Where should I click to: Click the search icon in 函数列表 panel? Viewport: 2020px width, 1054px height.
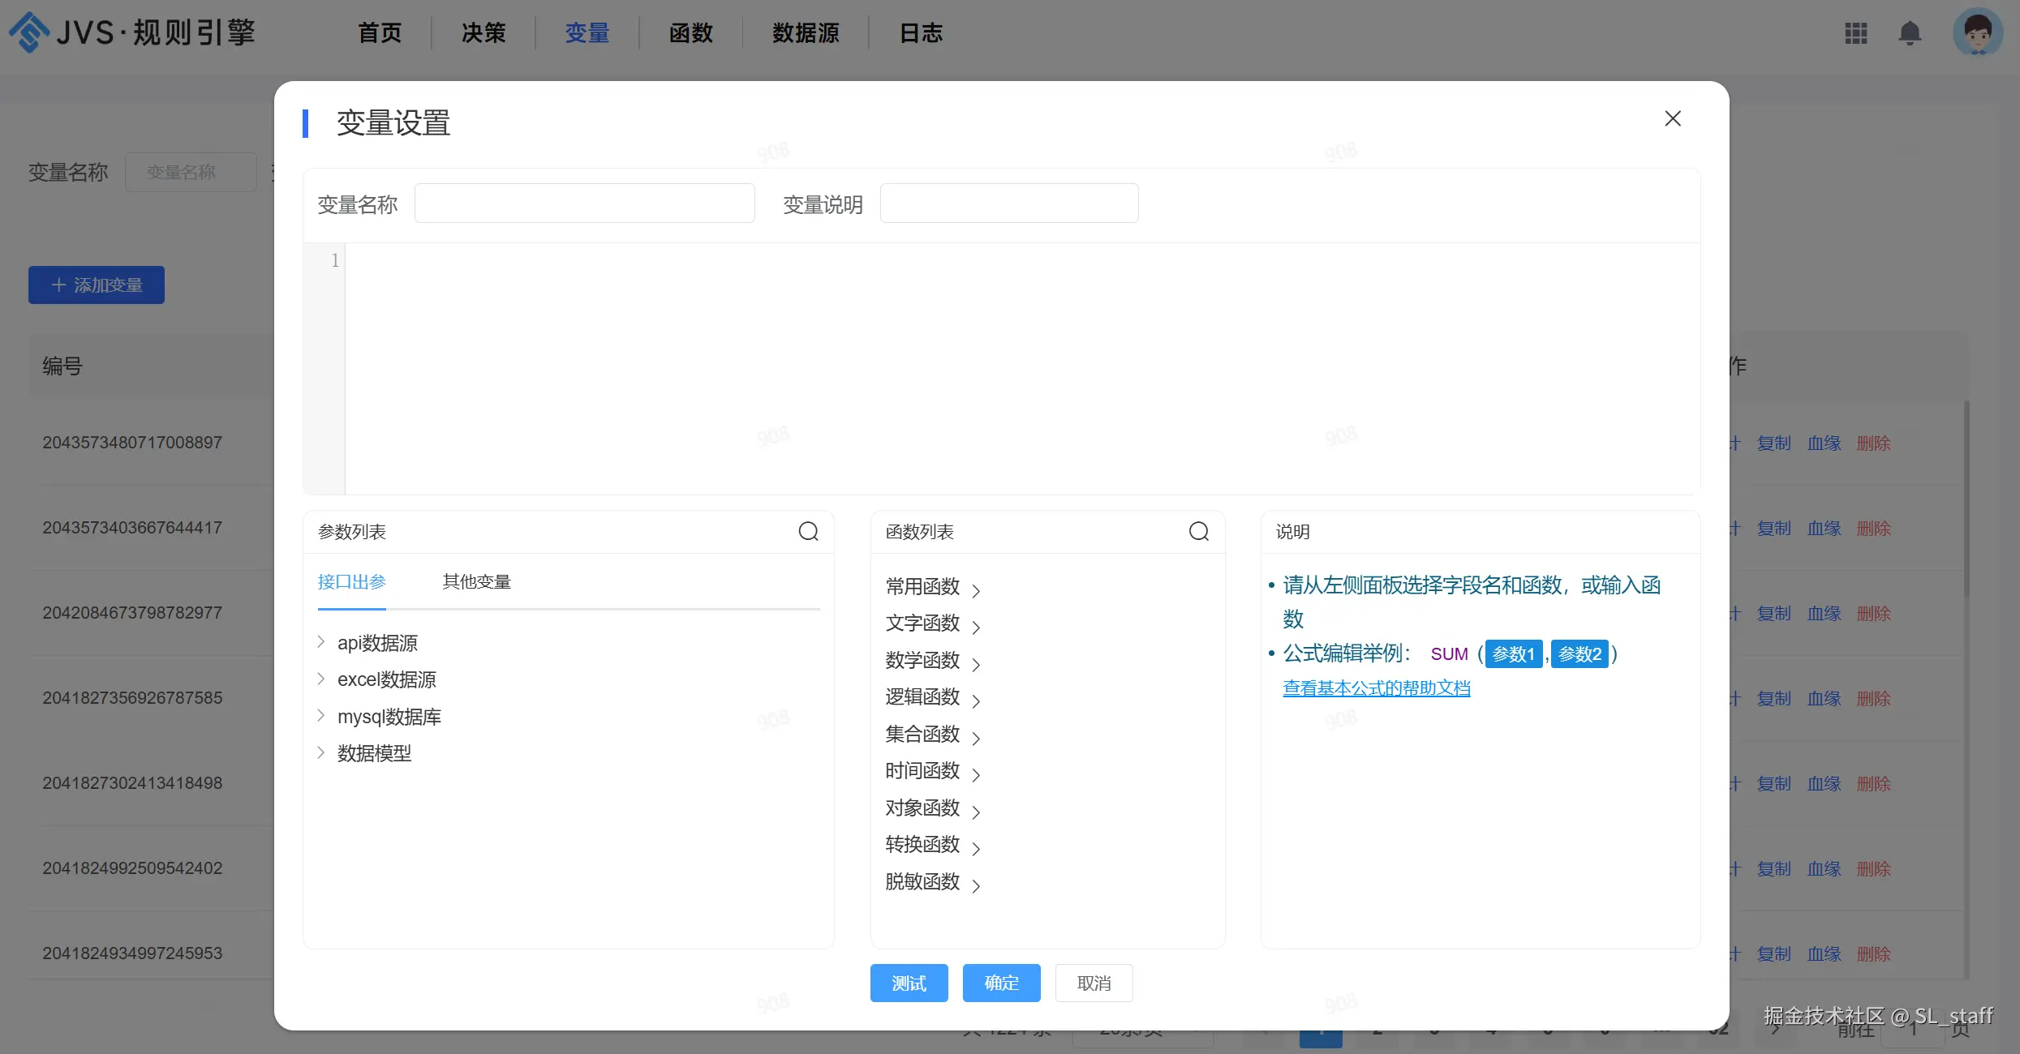pos(1198,531)
